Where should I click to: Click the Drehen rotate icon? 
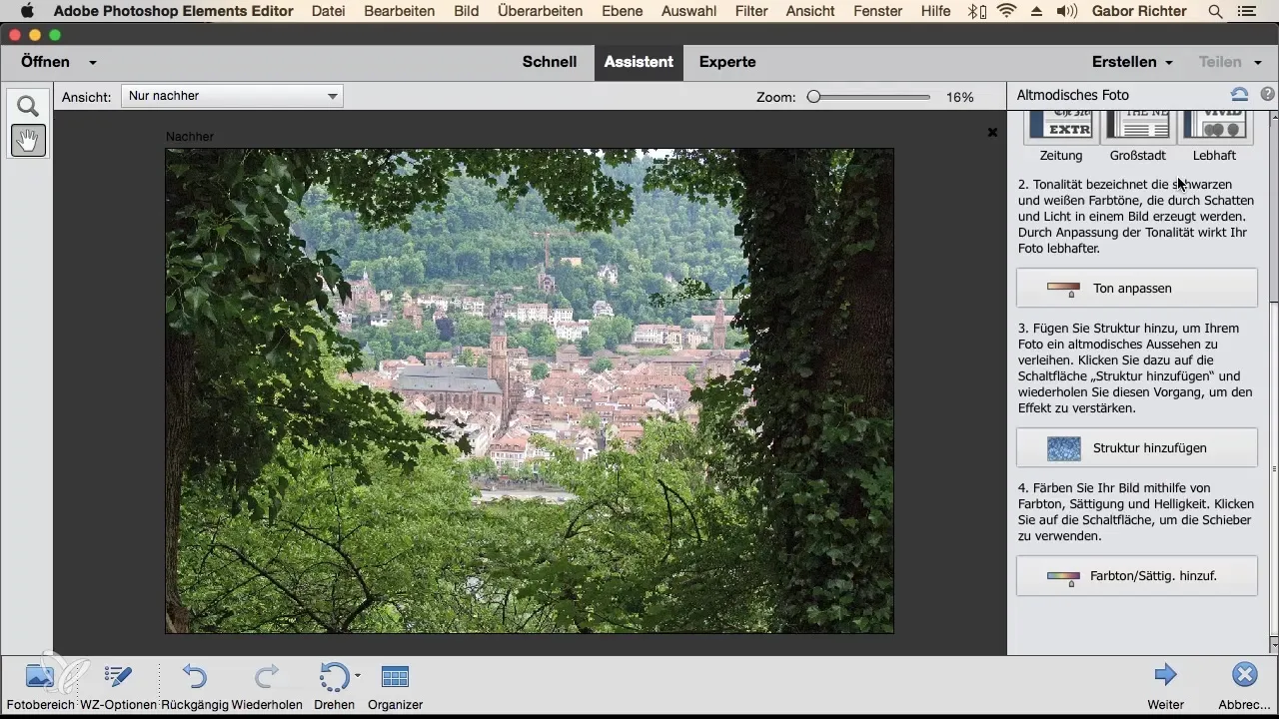(333, 676)
